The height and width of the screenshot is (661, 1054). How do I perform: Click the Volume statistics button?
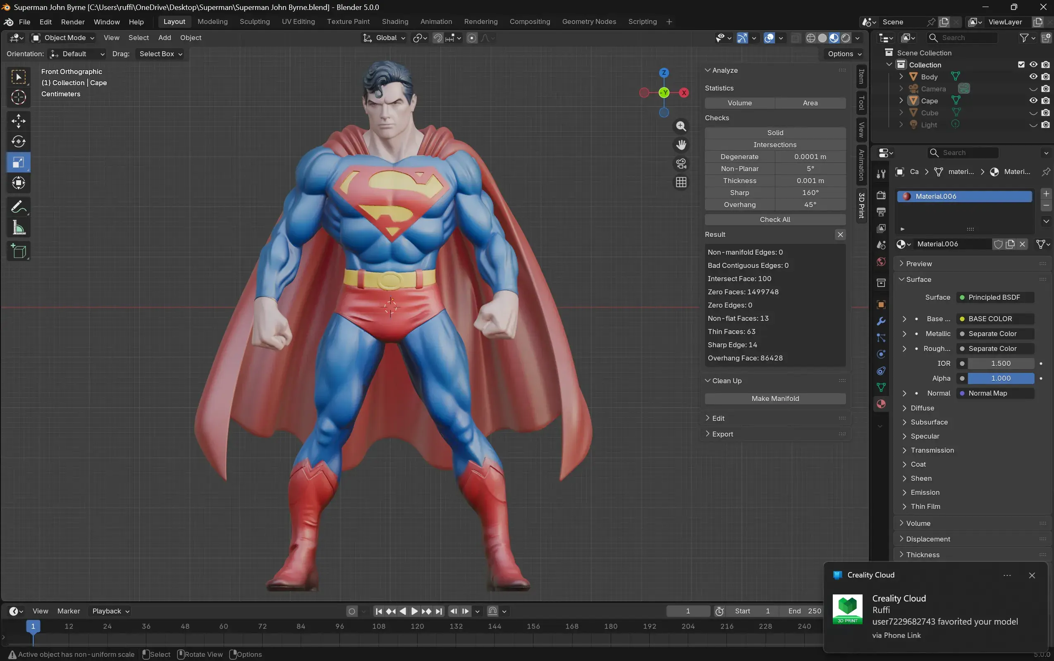point(740,103)
